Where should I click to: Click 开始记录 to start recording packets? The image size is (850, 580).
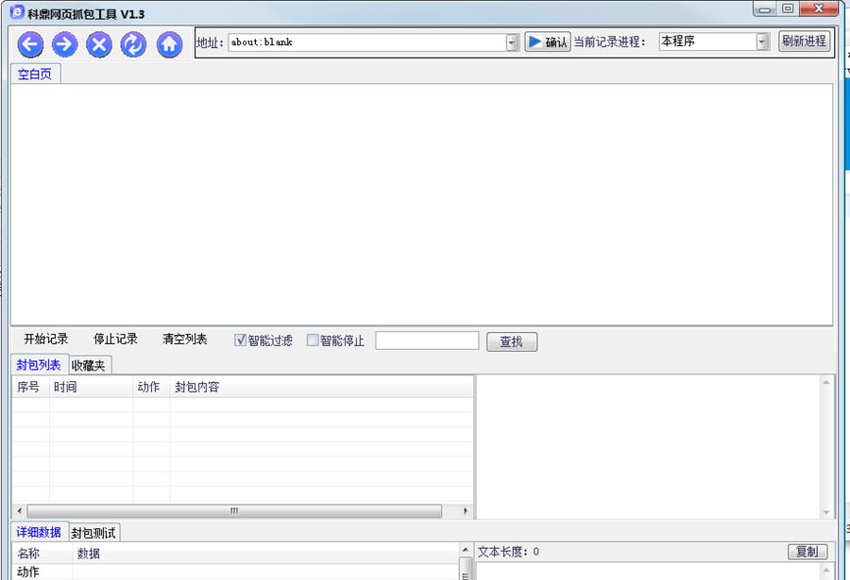pos(44,340)
